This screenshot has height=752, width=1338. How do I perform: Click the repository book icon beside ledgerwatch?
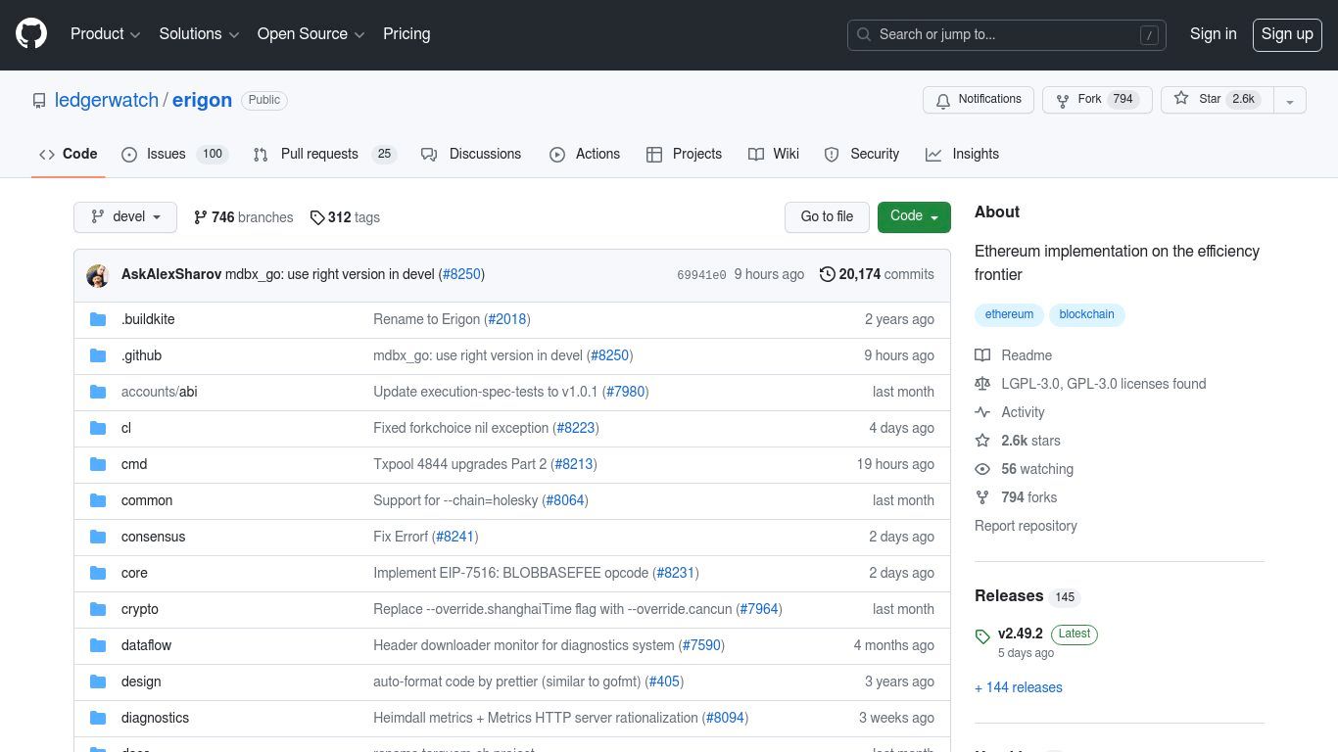[x=39, y=101]
